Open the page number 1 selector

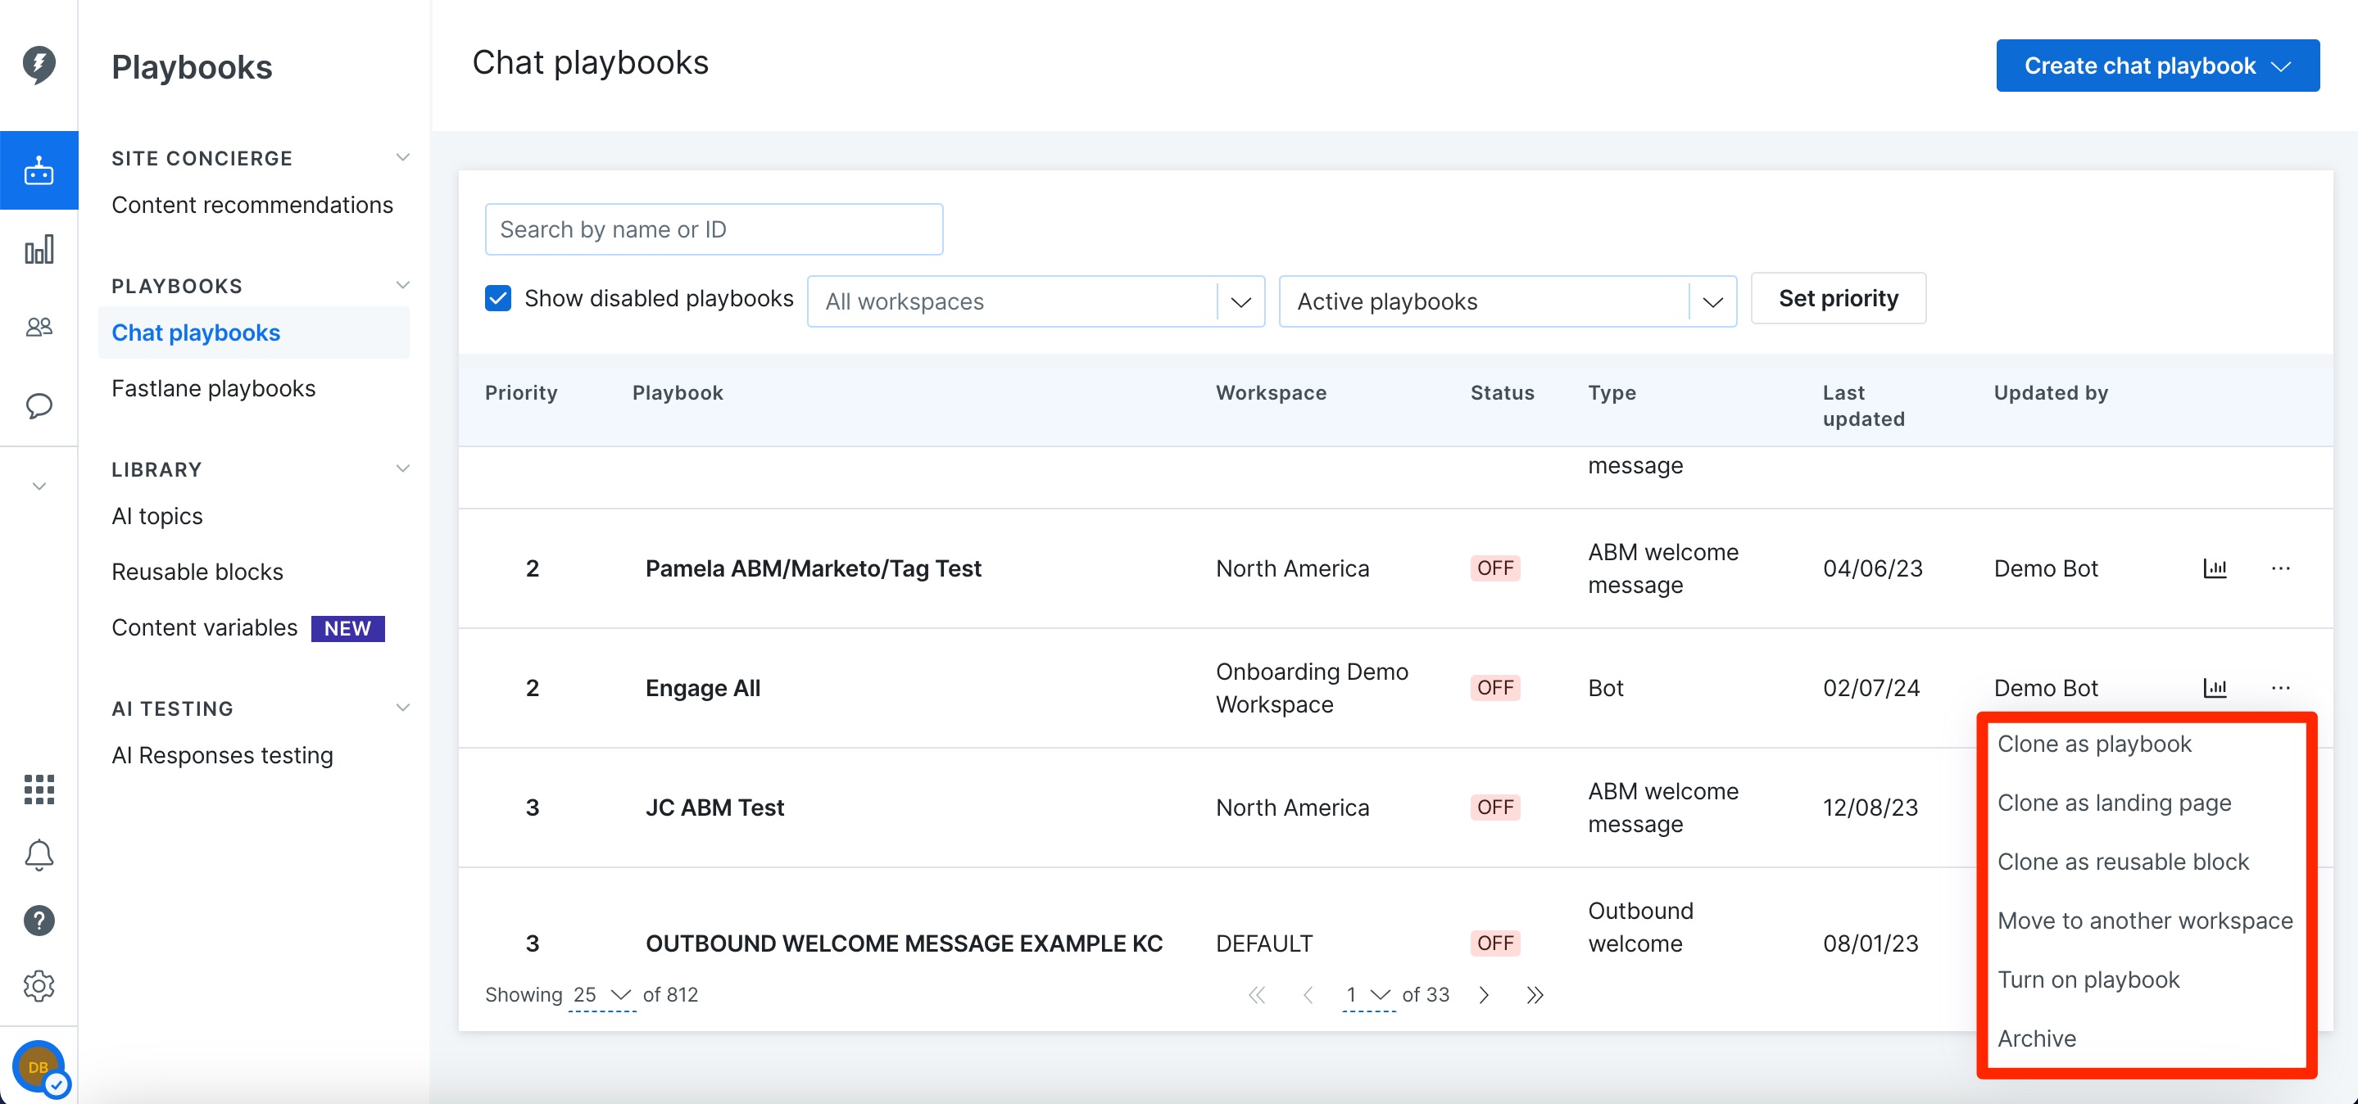click(1367, 995)
